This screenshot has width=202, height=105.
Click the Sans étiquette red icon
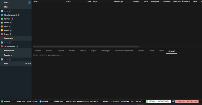click(2, 46)
